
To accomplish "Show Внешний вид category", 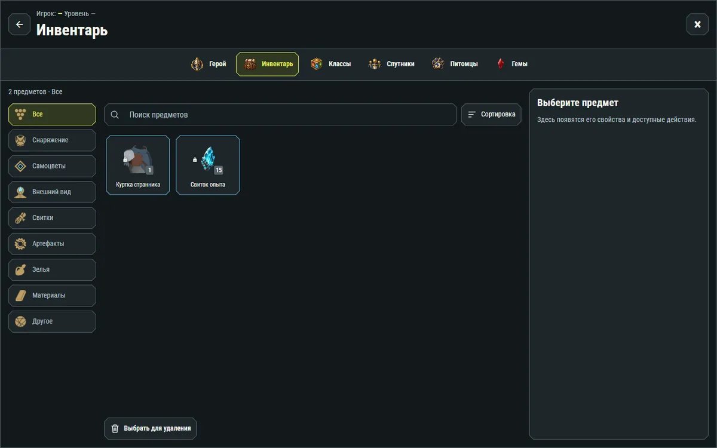I will [52, 192].
